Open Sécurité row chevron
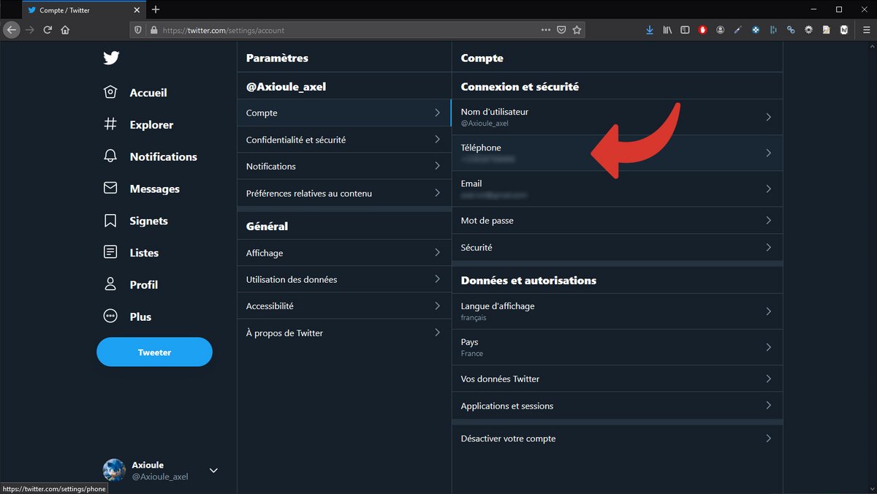Image resolution: width=877 pixels, height=494 pixels. pos(768,247)
